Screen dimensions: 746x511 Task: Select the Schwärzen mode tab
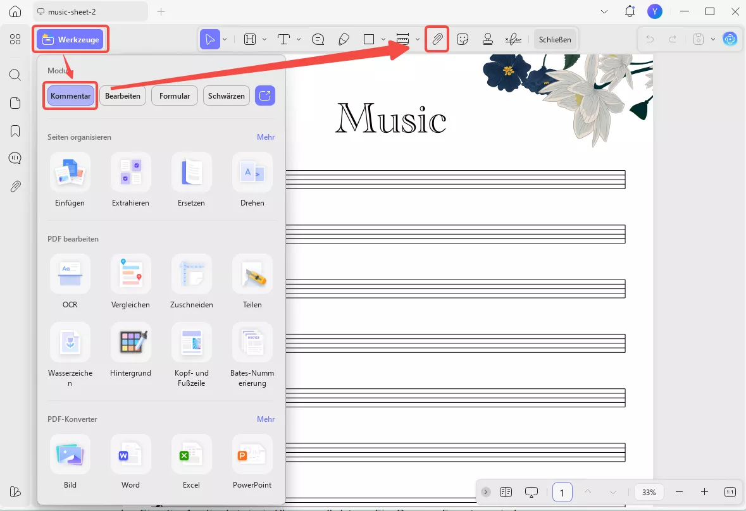226,95
